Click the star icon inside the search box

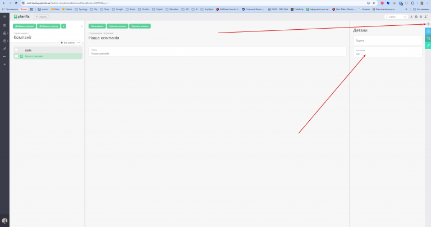[x=405, y=17]
